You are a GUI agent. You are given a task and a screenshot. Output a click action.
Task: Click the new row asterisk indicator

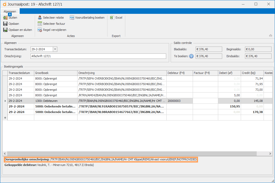(5, 118)
